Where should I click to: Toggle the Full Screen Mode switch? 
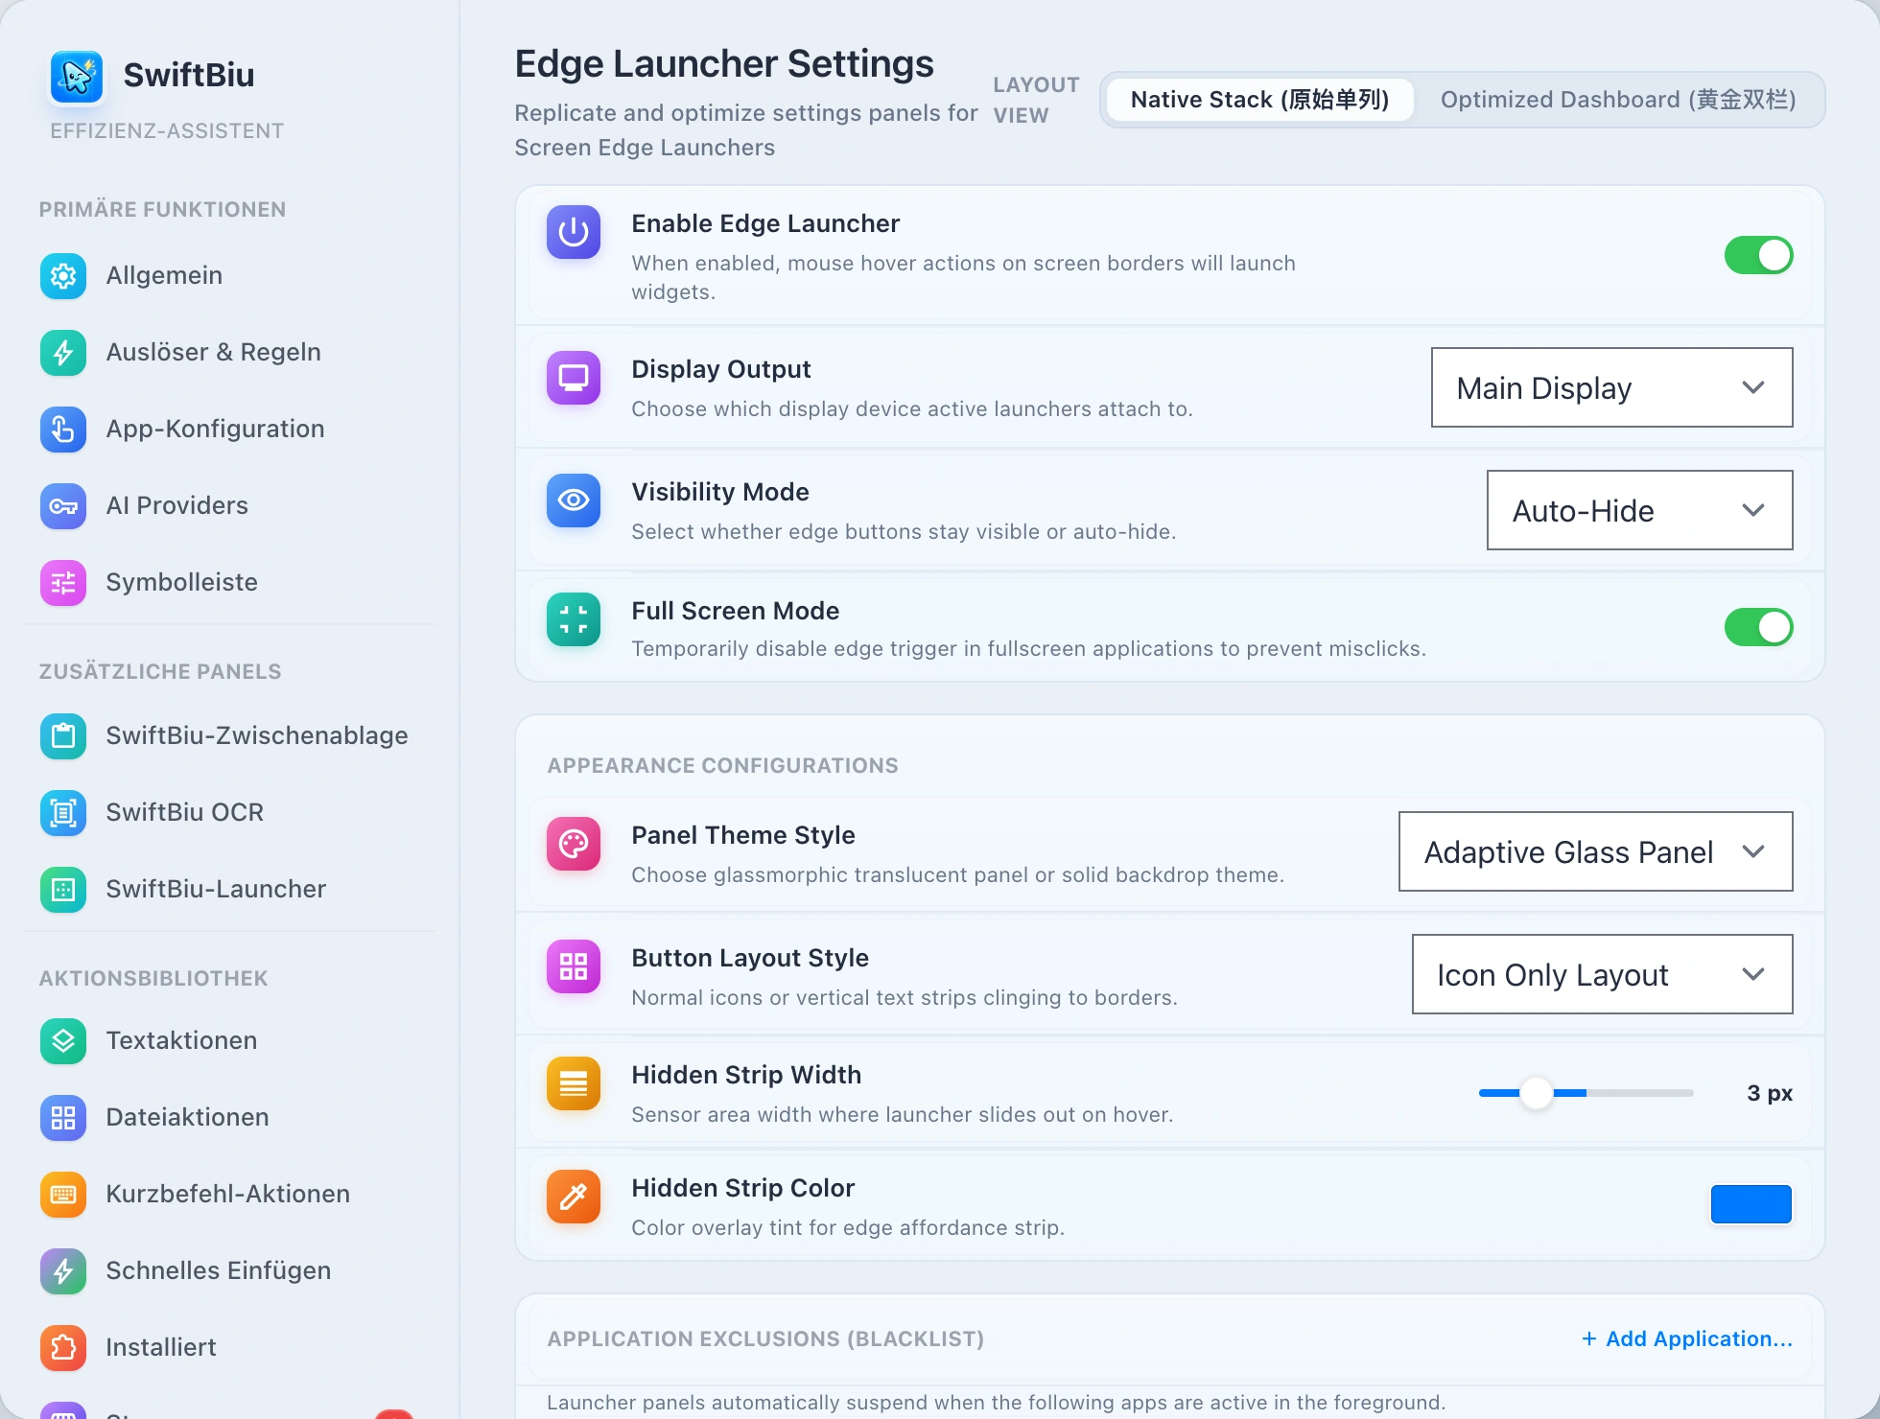[x=1758, y=627]
